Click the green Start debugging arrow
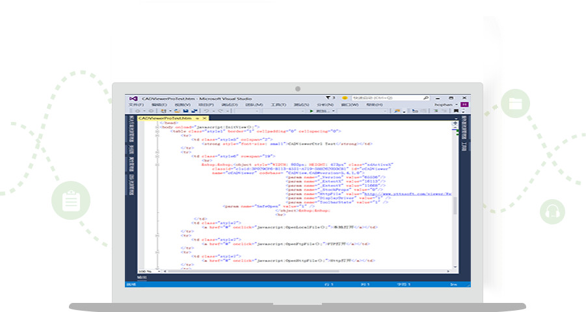 (312, 111)
